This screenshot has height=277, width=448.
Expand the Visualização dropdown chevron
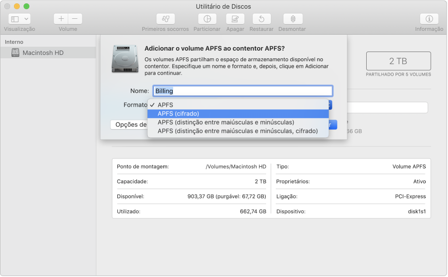[26, 19]
